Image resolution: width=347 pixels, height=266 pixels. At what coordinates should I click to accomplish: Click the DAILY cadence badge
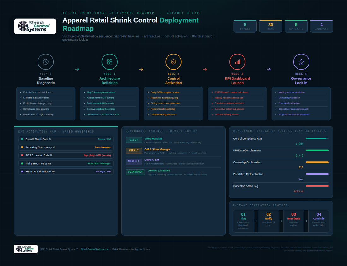(134, 140)
